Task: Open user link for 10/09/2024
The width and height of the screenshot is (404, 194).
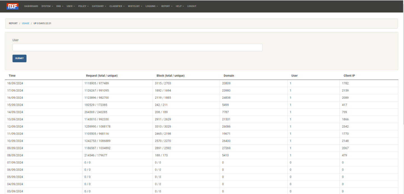Action: click(x=291, y=141)
